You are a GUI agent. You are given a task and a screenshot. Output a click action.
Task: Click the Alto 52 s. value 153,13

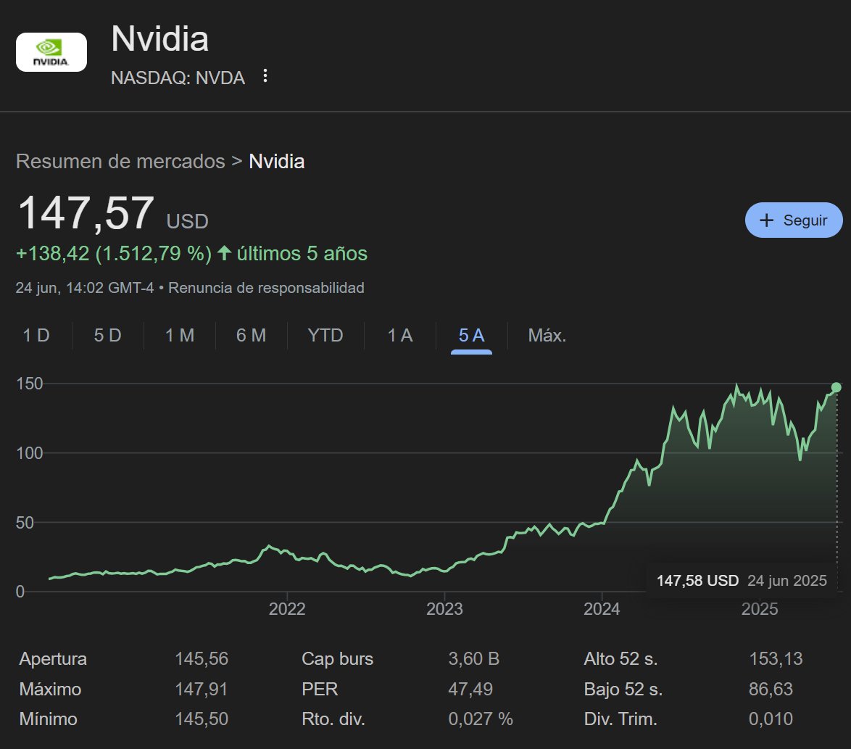776,658
